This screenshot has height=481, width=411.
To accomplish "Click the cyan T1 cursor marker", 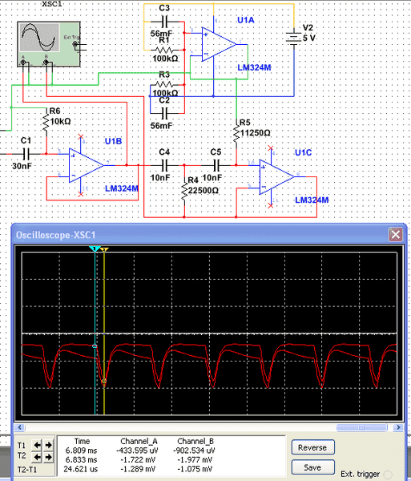I will pyautogui.click(x=95, y=249).
